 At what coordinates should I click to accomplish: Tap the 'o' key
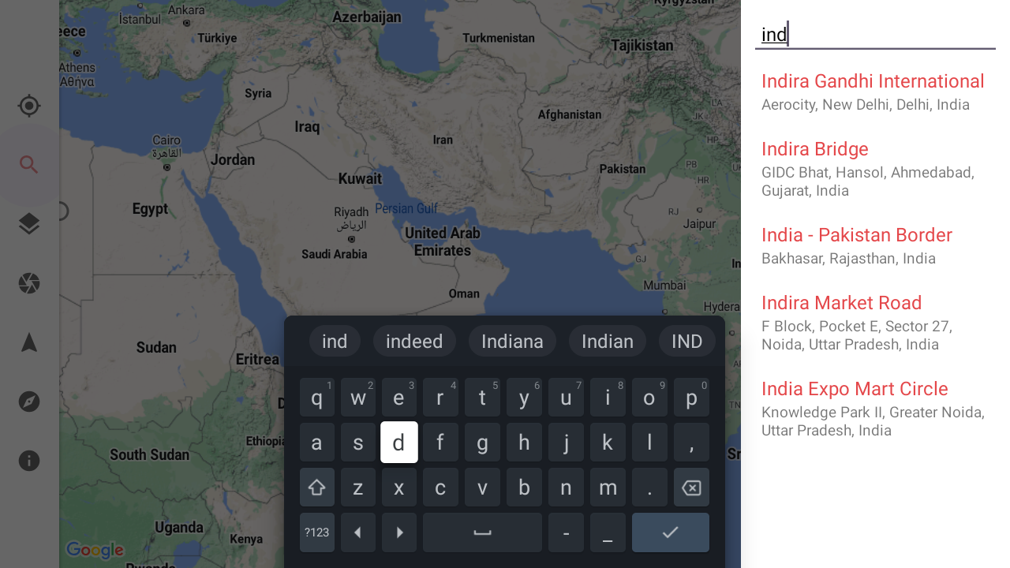pyautogui.click(x=649, y=398)
